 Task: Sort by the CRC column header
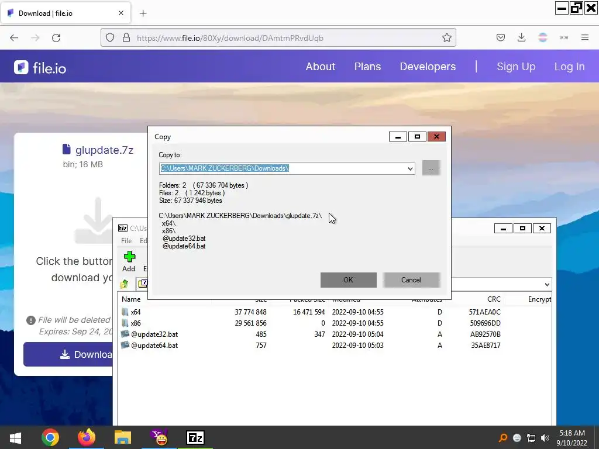[494, 299]
